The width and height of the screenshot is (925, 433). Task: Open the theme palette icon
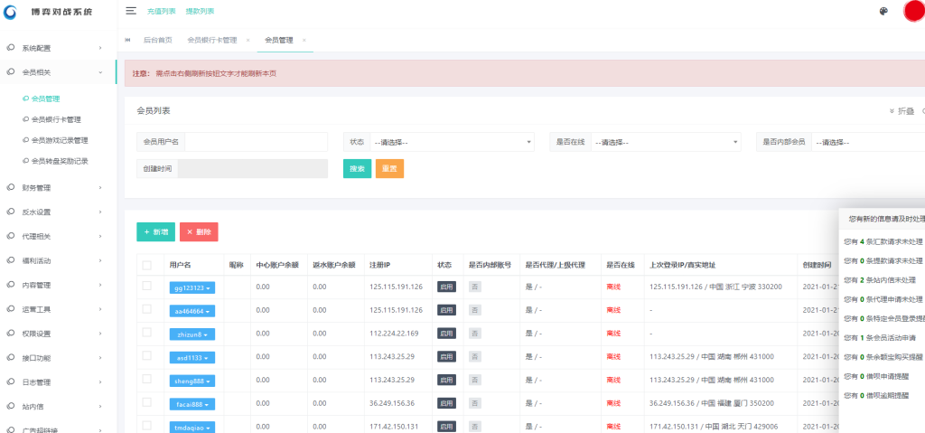883,12
